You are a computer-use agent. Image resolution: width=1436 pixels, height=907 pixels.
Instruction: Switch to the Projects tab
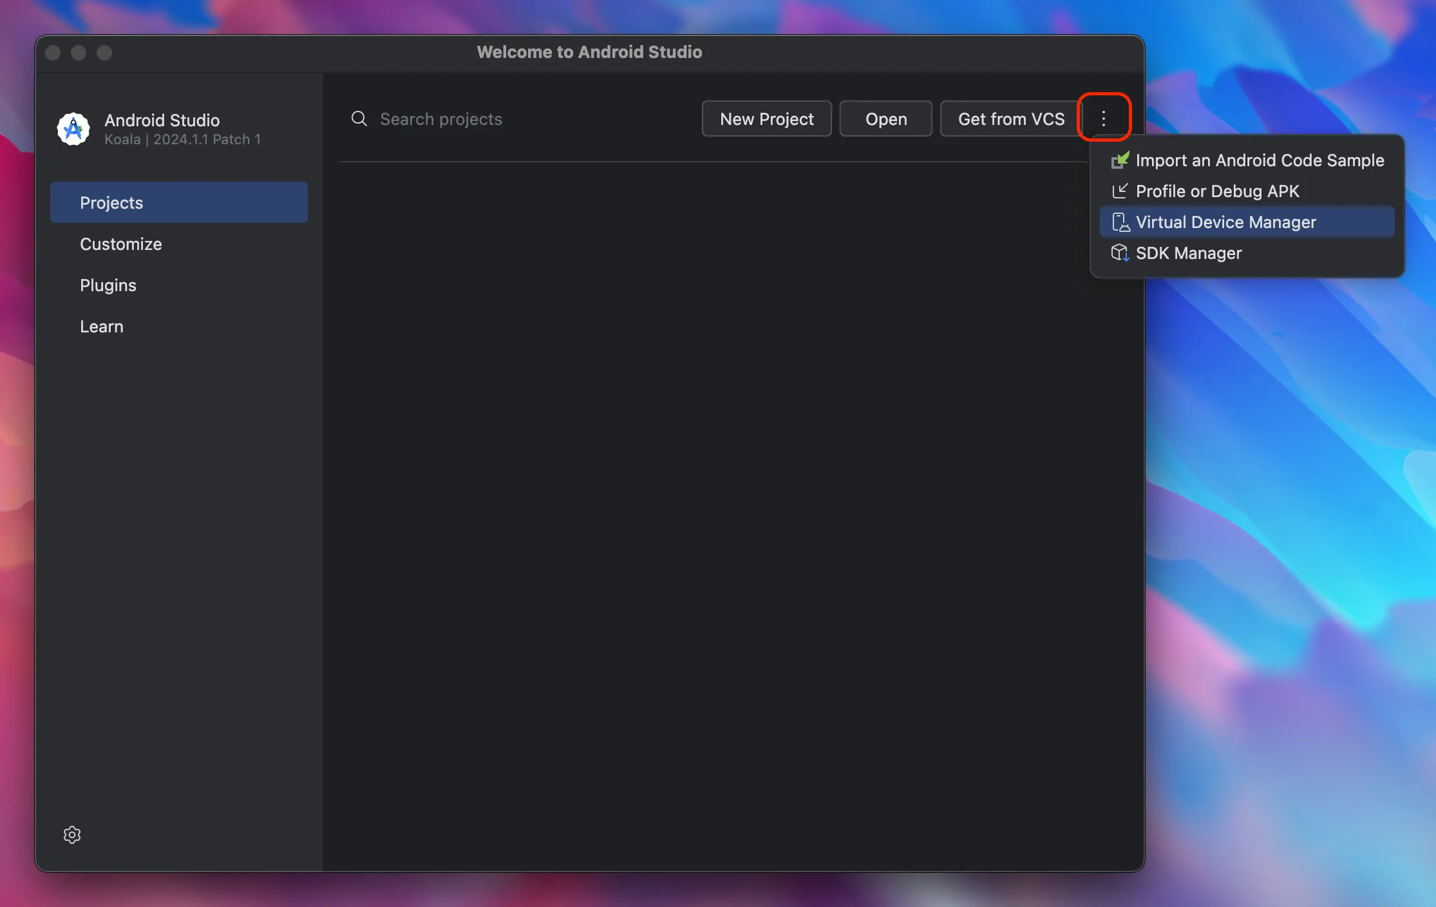[x=178, y=202]
